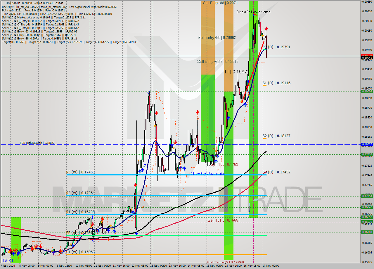Click the 'Point A:0.19221' info line
The height and width of the screenshot is (269, 374).
pos(34,10)
